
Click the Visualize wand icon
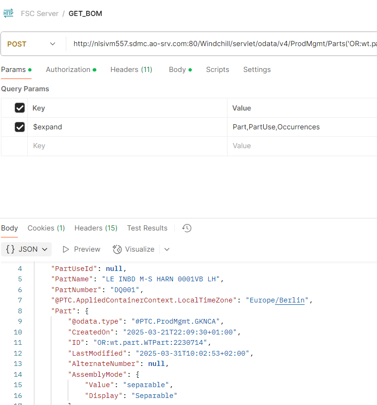[x=117, y=249]
